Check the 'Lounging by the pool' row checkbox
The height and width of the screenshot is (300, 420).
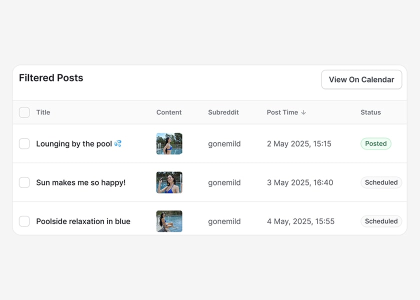(x=24, y=144)
